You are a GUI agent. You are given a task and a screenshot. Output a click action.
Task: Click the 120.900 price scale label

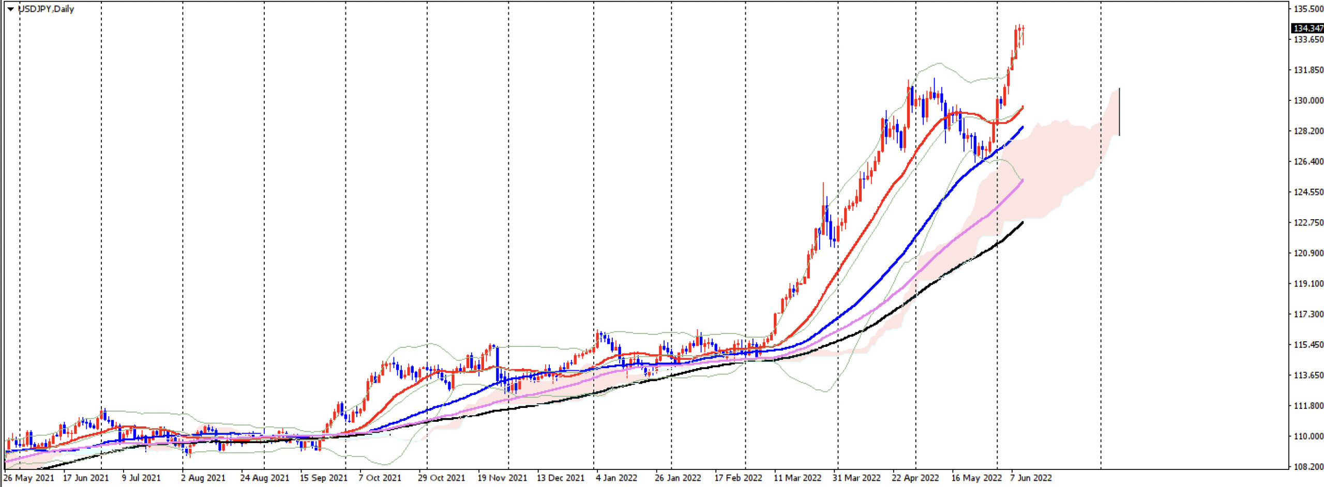(1308, 253)
